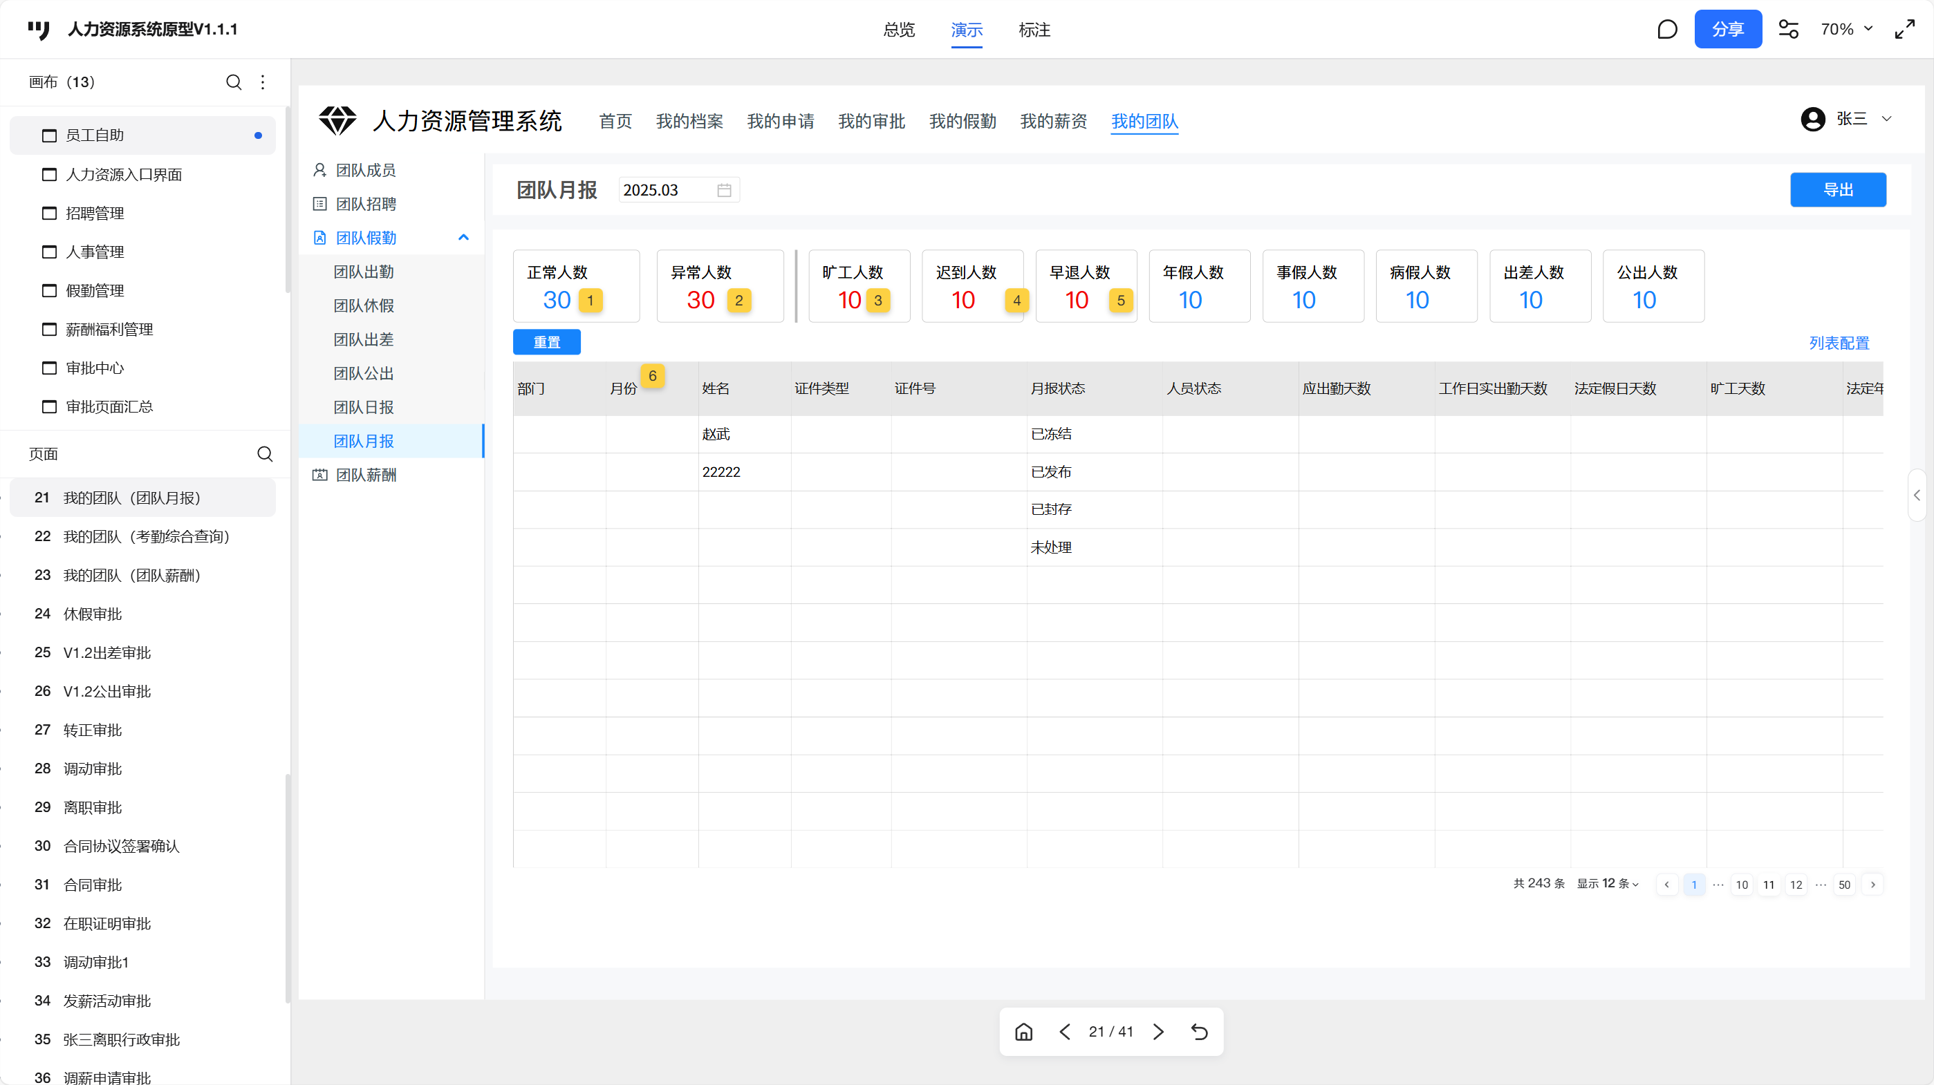Click the canvas search icon
The image size is (1934, 1085).
pos(234,82)
